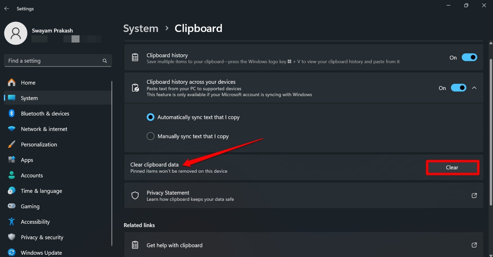This screenshot has height=257, width=493.
Task: Click the Accessibility figure icon
Action: (x=12, y=222)
